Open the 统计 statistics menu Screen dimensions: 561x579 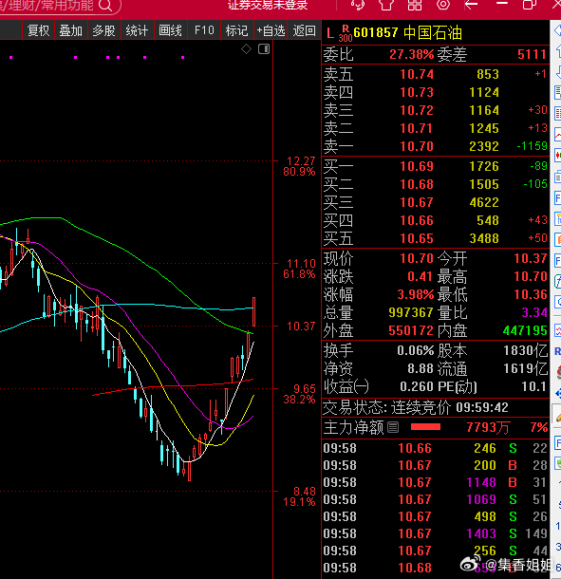tap(137, 30)
